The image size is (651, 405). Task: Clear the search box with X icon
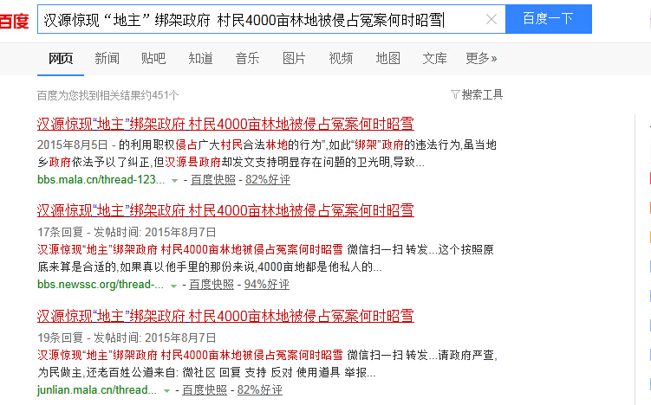[491, 19]
